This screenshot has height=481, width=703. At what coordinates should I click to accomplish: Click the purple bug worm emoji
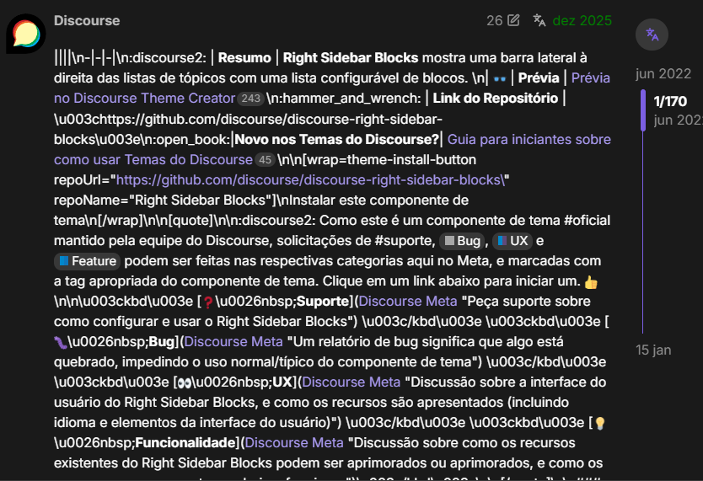(x=61, y=343)
